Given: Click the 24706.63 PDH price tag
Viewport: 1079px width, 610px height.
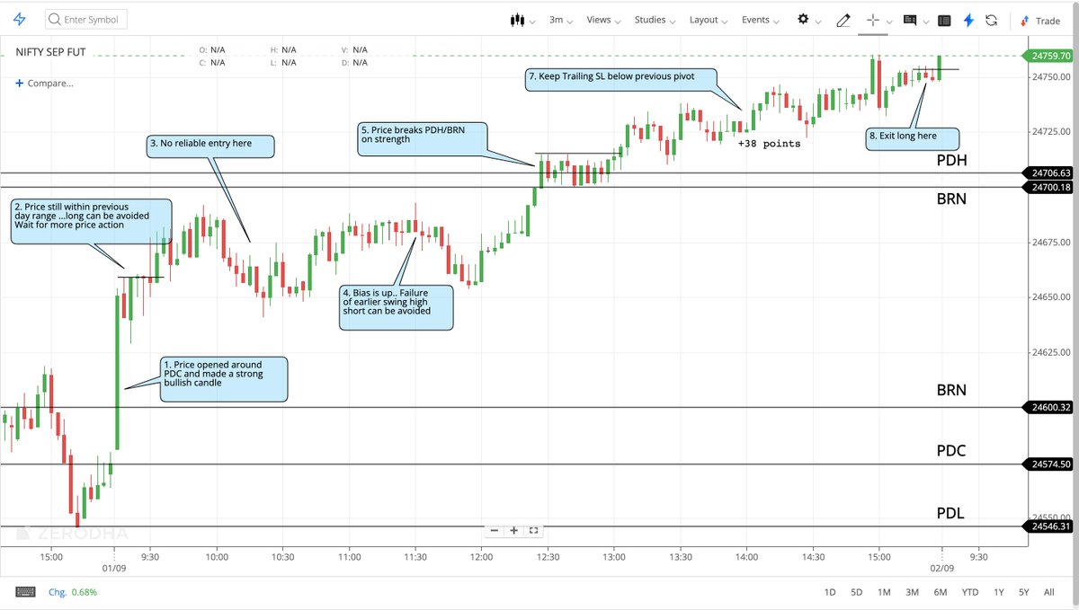Looking at the screenshot, I should [x=1048, y=172].
